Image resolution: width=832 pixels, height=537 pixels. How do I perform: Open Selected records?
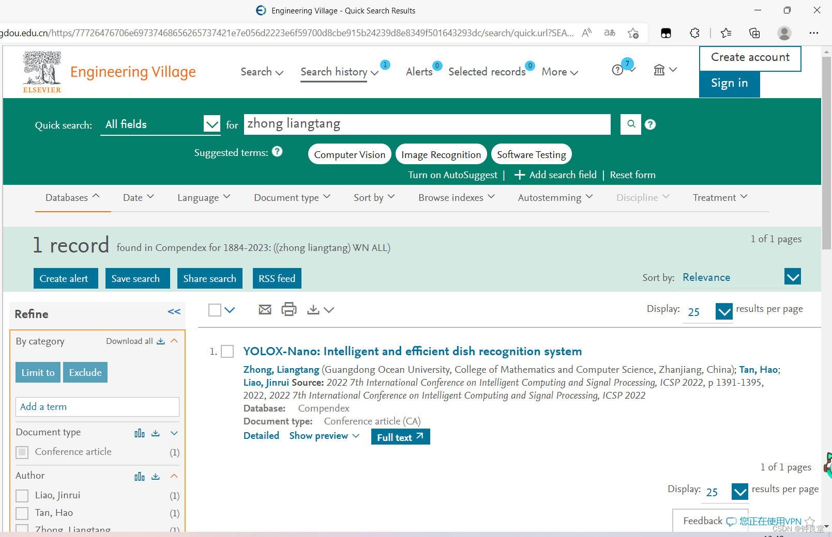pyautogui.click(x=487, y=72)
